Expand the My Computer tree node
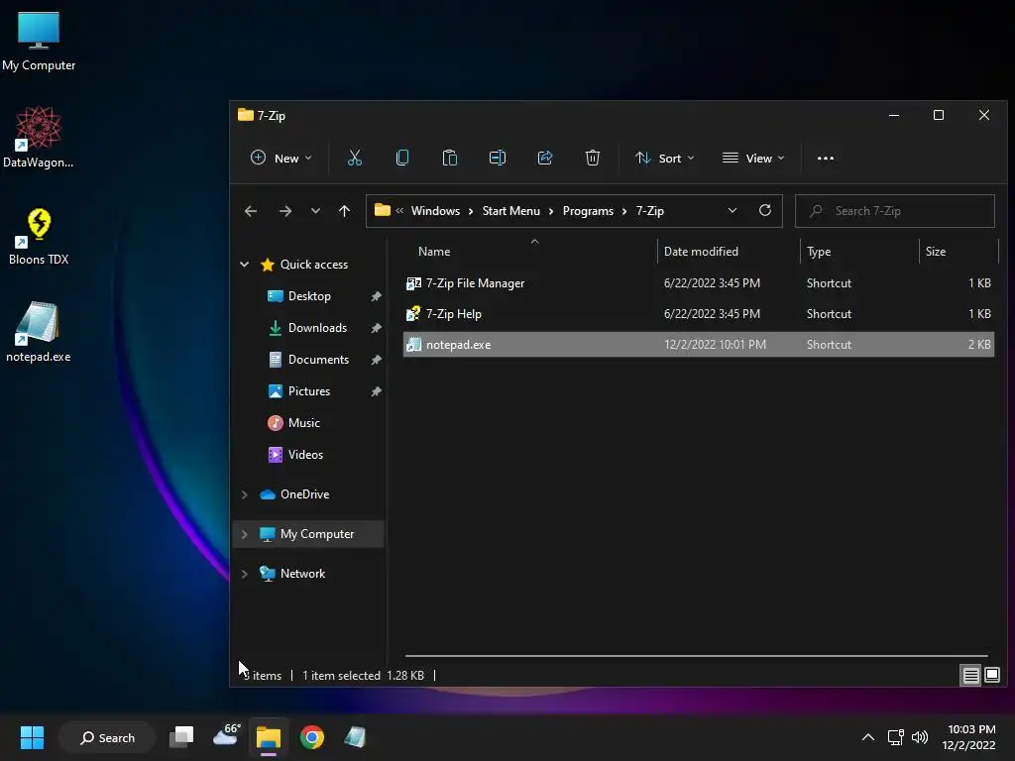The width and height of the screenshot is (1015, 761). pyautogui.click(x=244, y=534)
